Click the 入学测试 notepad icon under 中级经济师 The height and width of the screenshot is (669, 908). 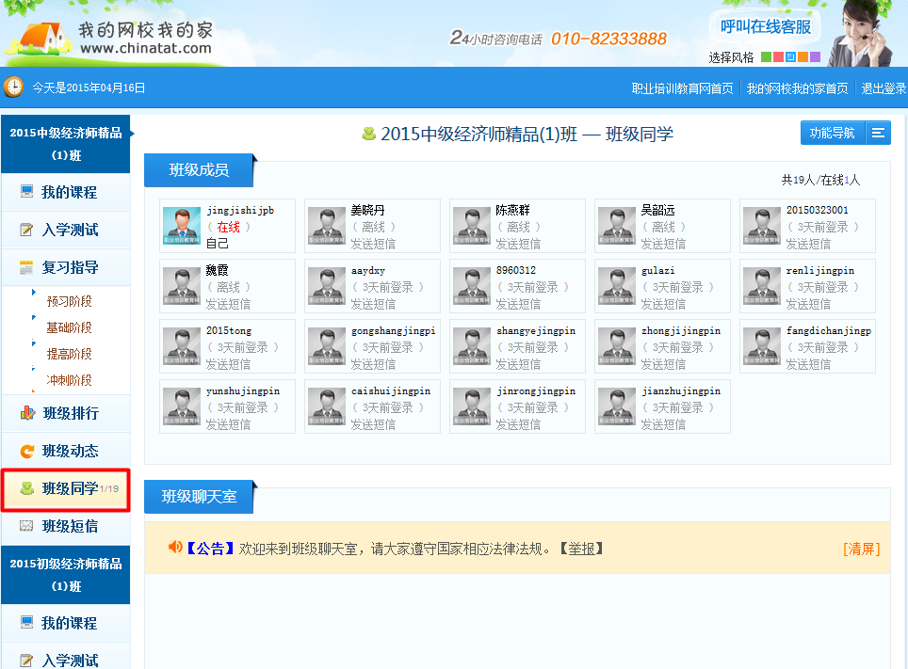point(27,230)
